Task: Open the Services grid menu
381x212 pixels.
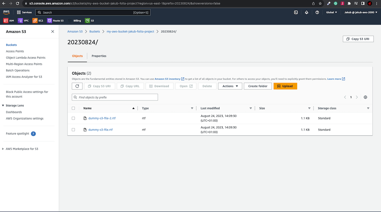Action: click(24, 12)
